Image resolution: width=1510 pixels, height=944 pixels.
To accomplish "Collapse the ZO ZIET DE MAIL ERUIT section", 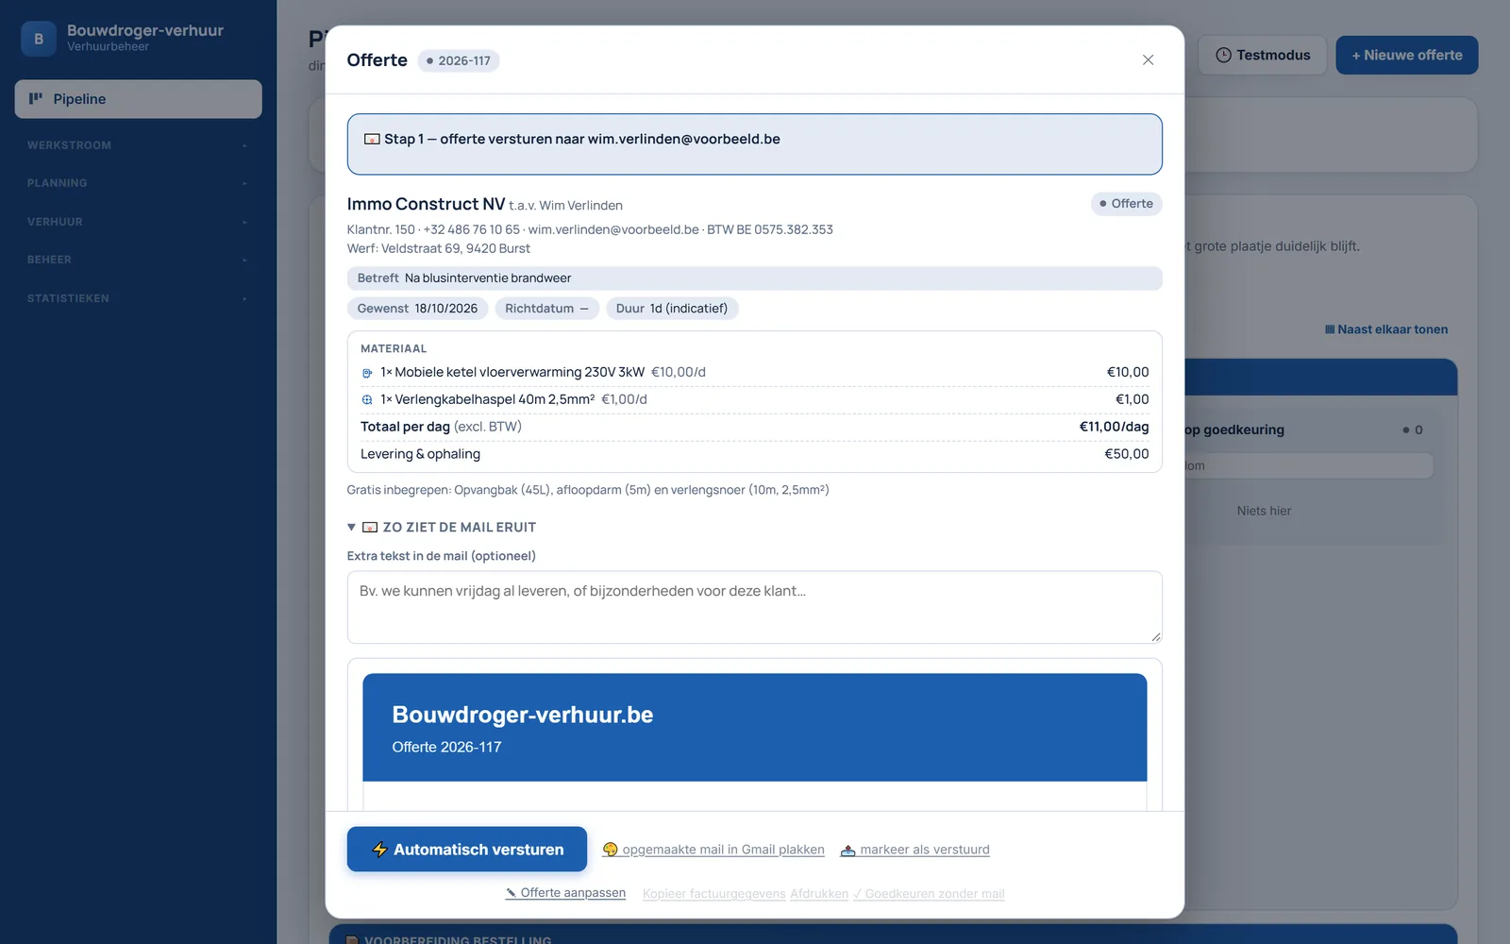I will pyautogui.click(x=351, y=528).
